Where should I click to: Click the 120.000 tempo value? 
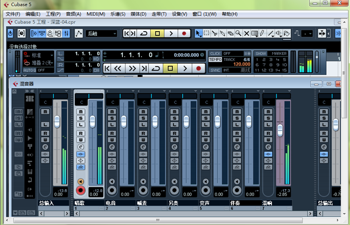[242, 64]
